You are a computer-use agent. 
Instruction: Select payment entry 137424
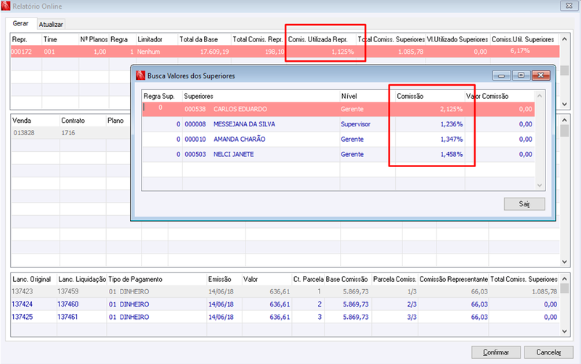point(285,304)
